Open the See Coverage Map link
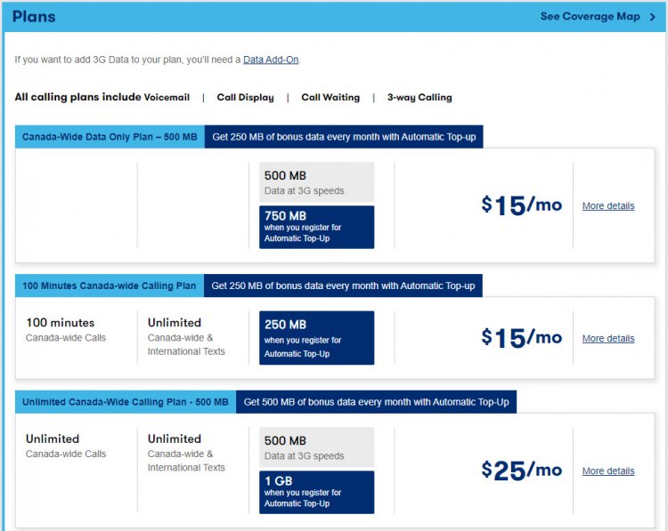The image size is (668, 531). [x=590, y=17]
